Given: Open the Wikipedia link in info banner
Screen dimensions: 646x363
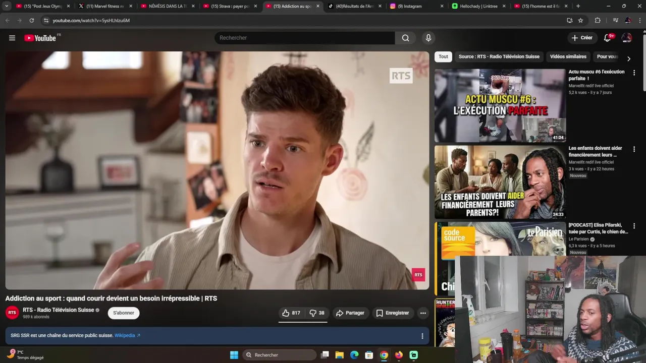Looking at the screenshot, I should 127,335.
